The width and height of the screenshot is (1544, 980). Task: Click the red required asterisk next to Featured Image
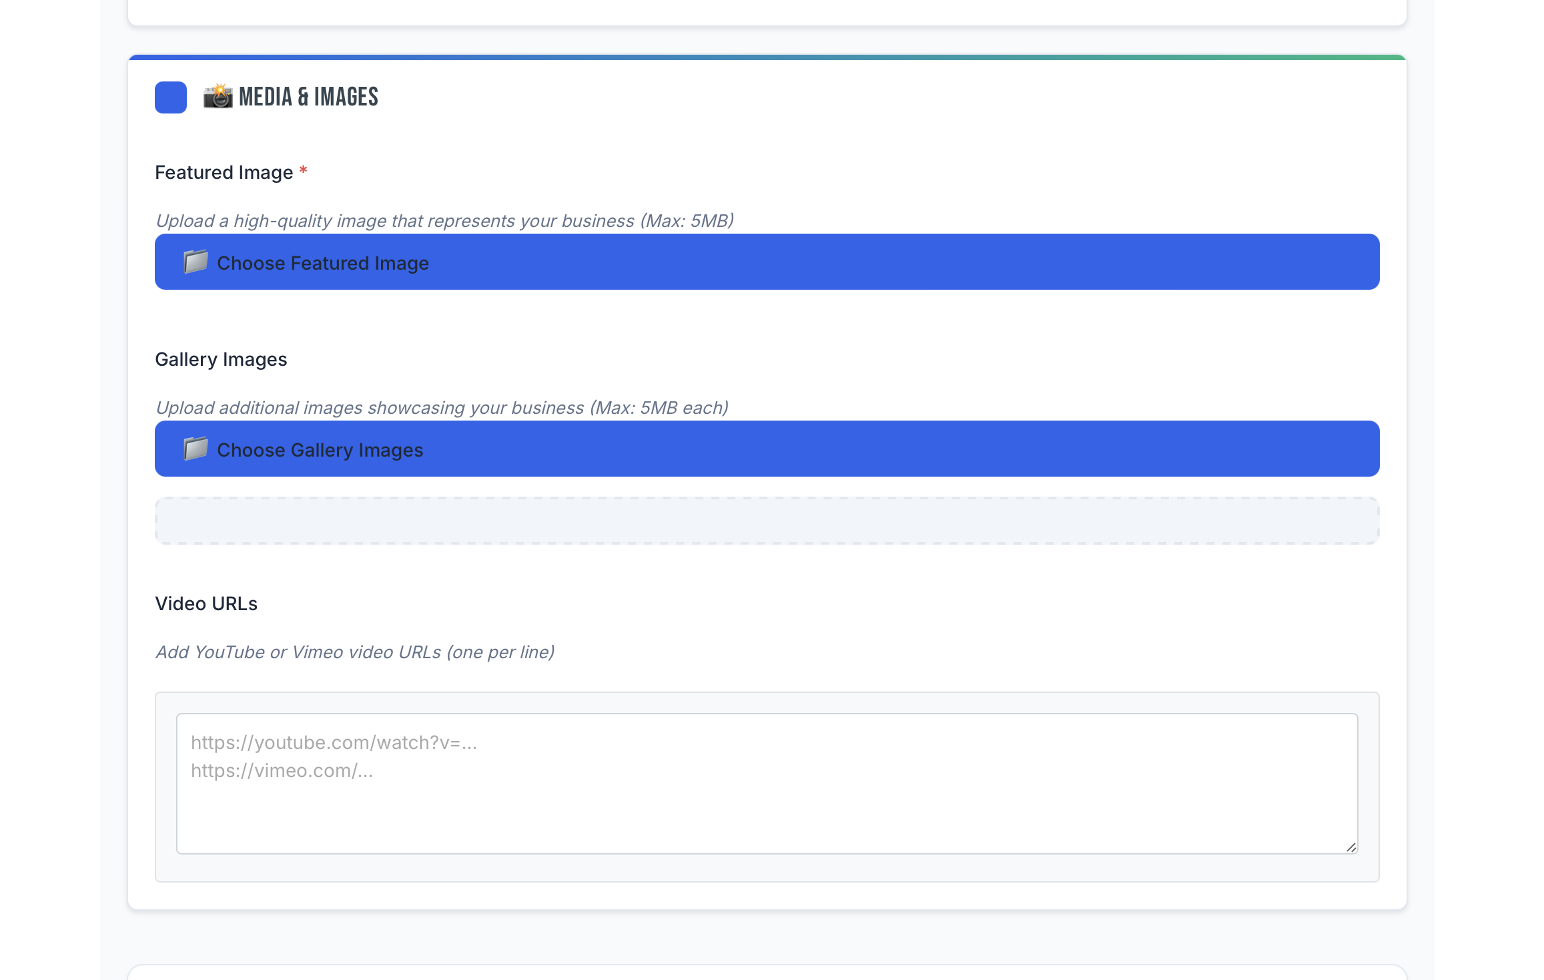click(303, 172)
